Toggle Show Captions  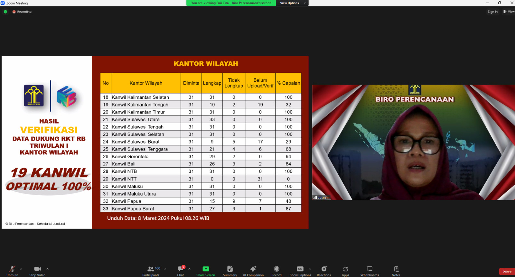click(x=300, y=270)
